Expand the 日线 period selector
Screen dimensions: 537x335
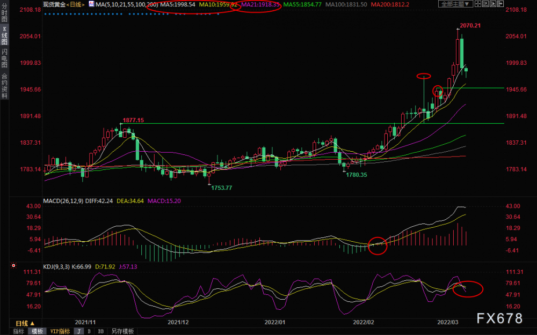pos(25,323)
